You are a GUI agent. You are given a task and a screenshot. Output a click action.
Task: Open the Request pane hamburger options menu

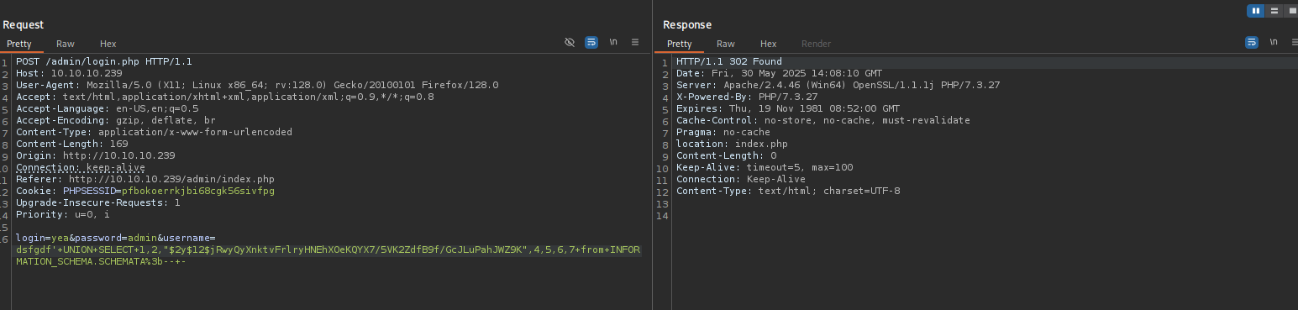point(635,41)
